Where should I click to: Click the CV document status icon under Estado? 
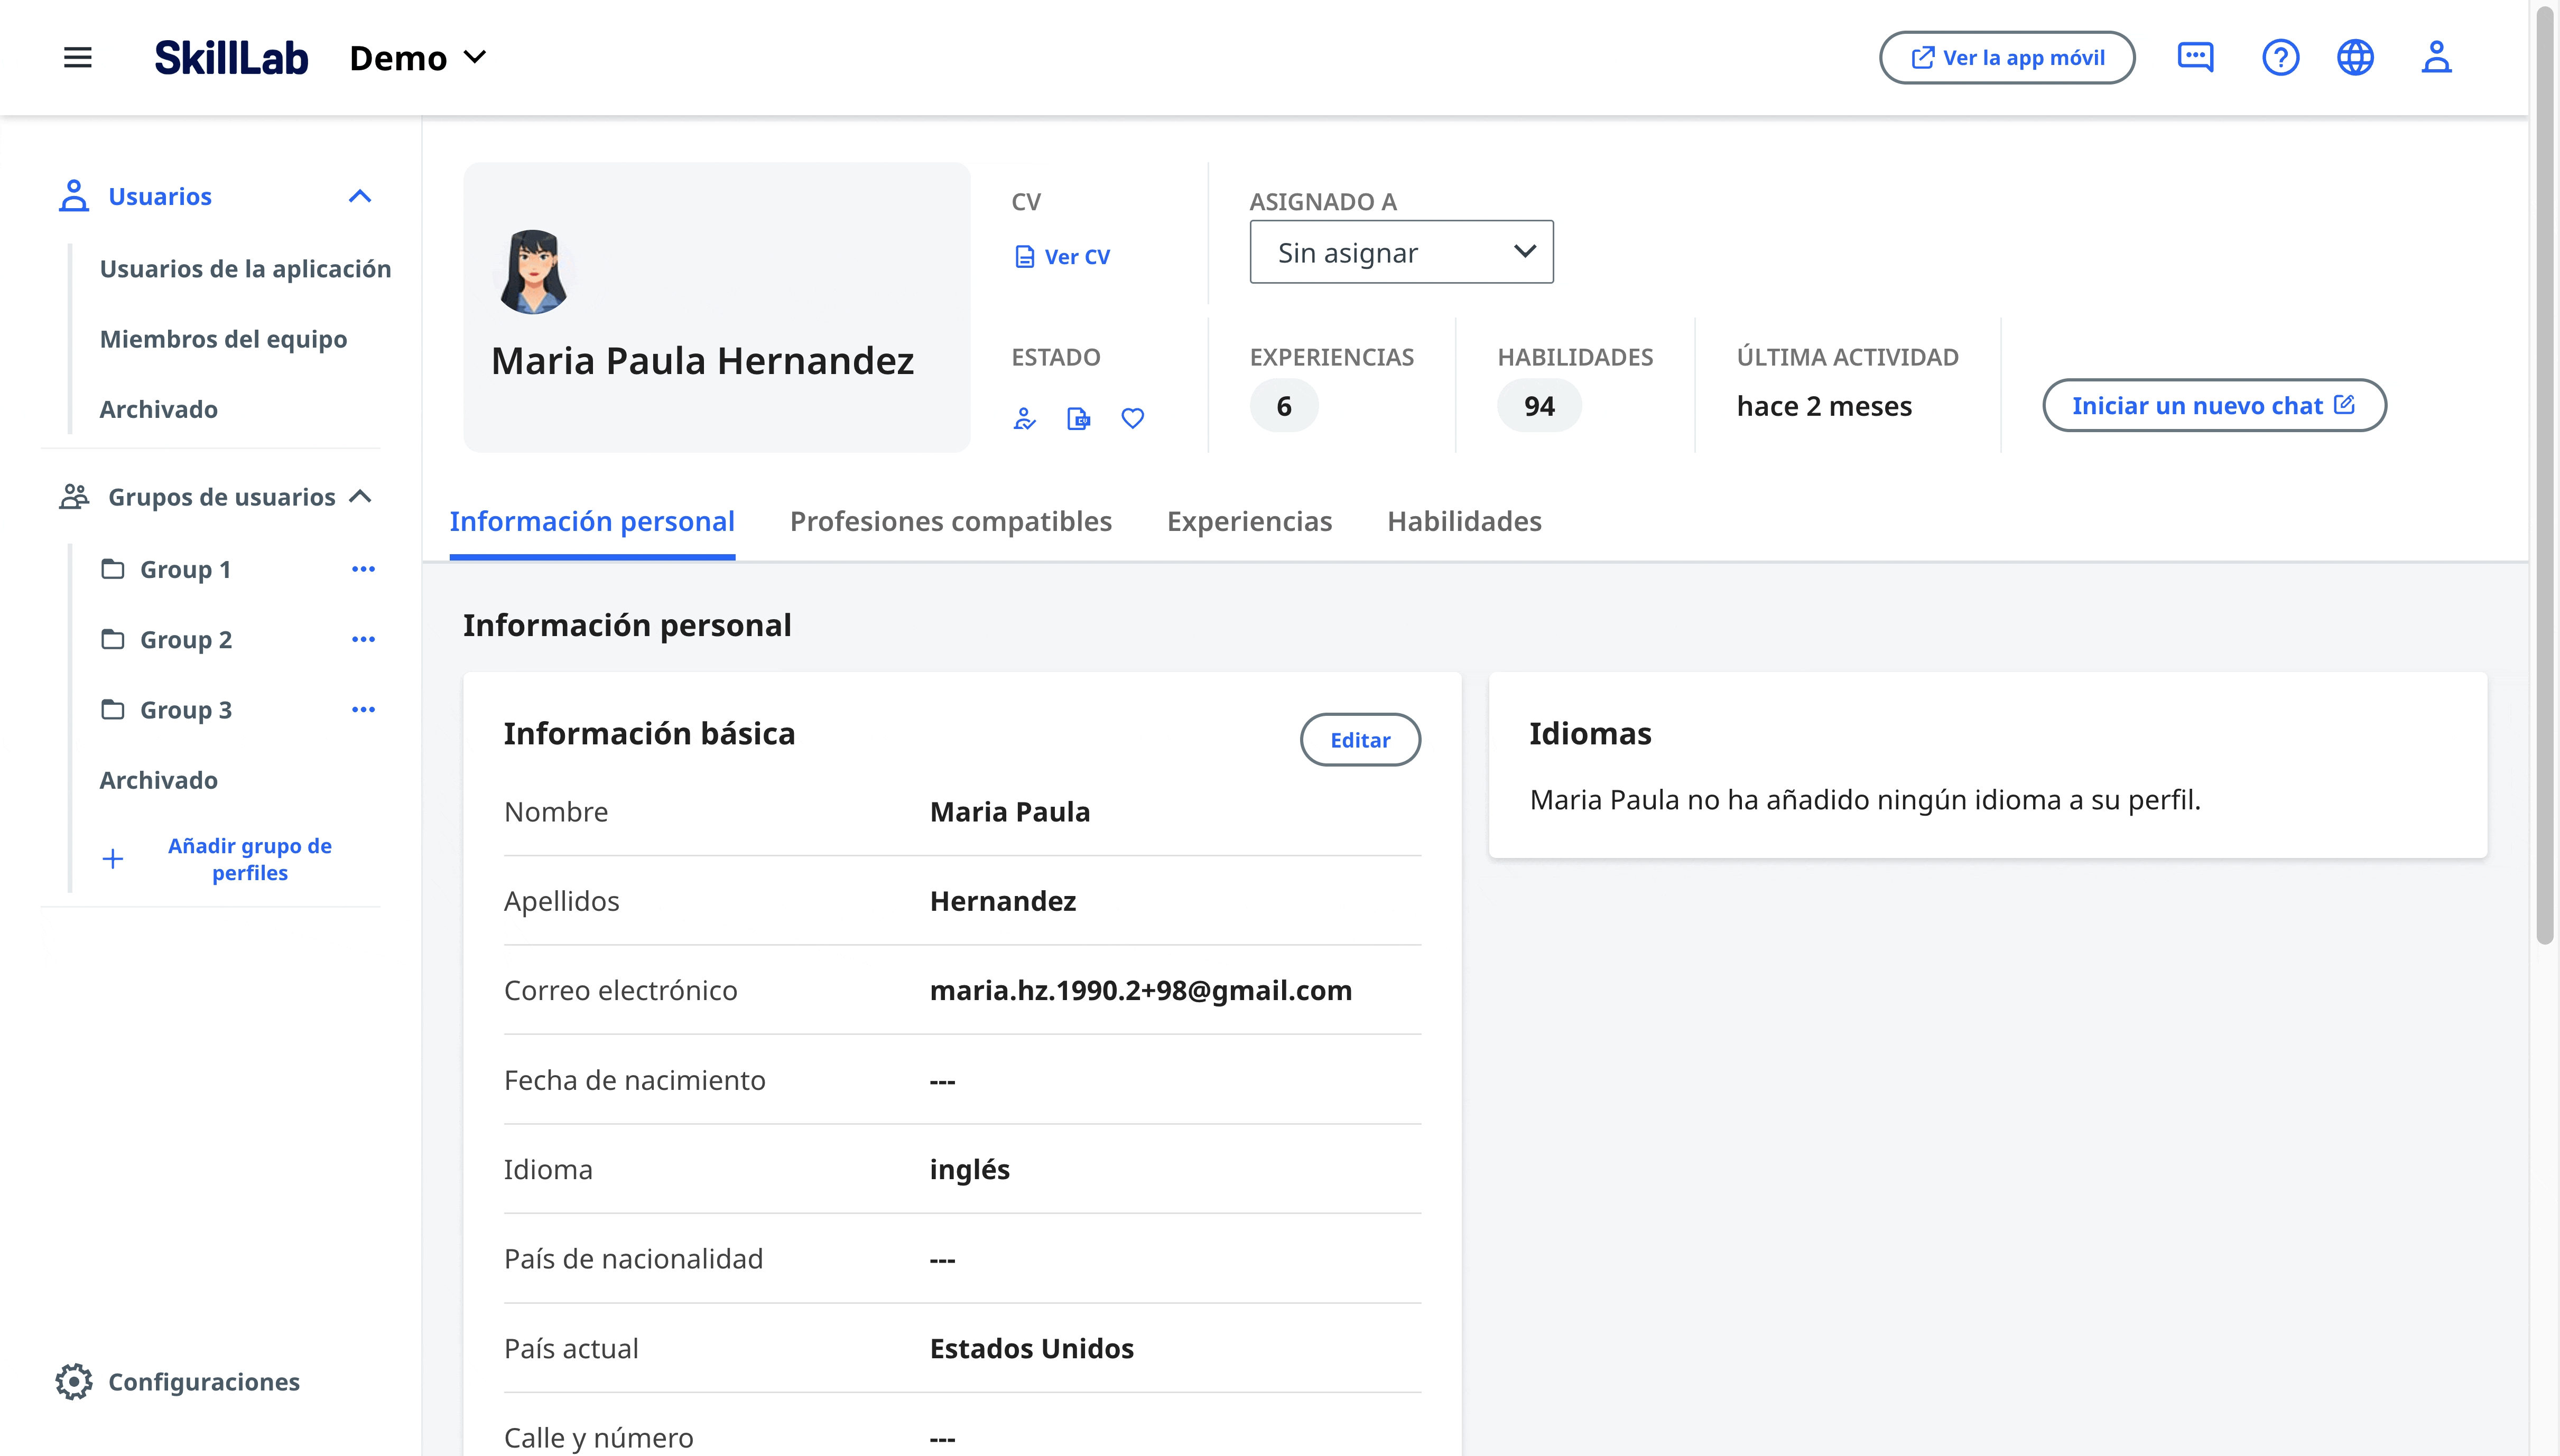tap(1079, 419)
